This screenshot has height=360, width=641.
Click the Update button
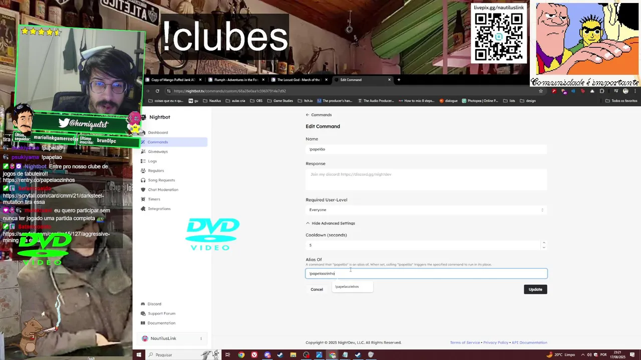click(x=535, y=289)
